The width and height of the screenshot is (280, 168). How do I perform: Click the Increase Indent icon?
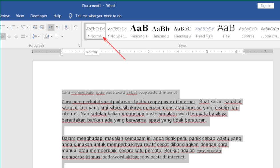coord(42,27)
